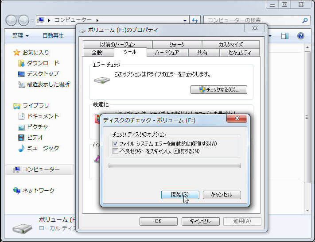Click the drive icon in details pane
This screenshot has width=315, height=242.
pos(22,229)
